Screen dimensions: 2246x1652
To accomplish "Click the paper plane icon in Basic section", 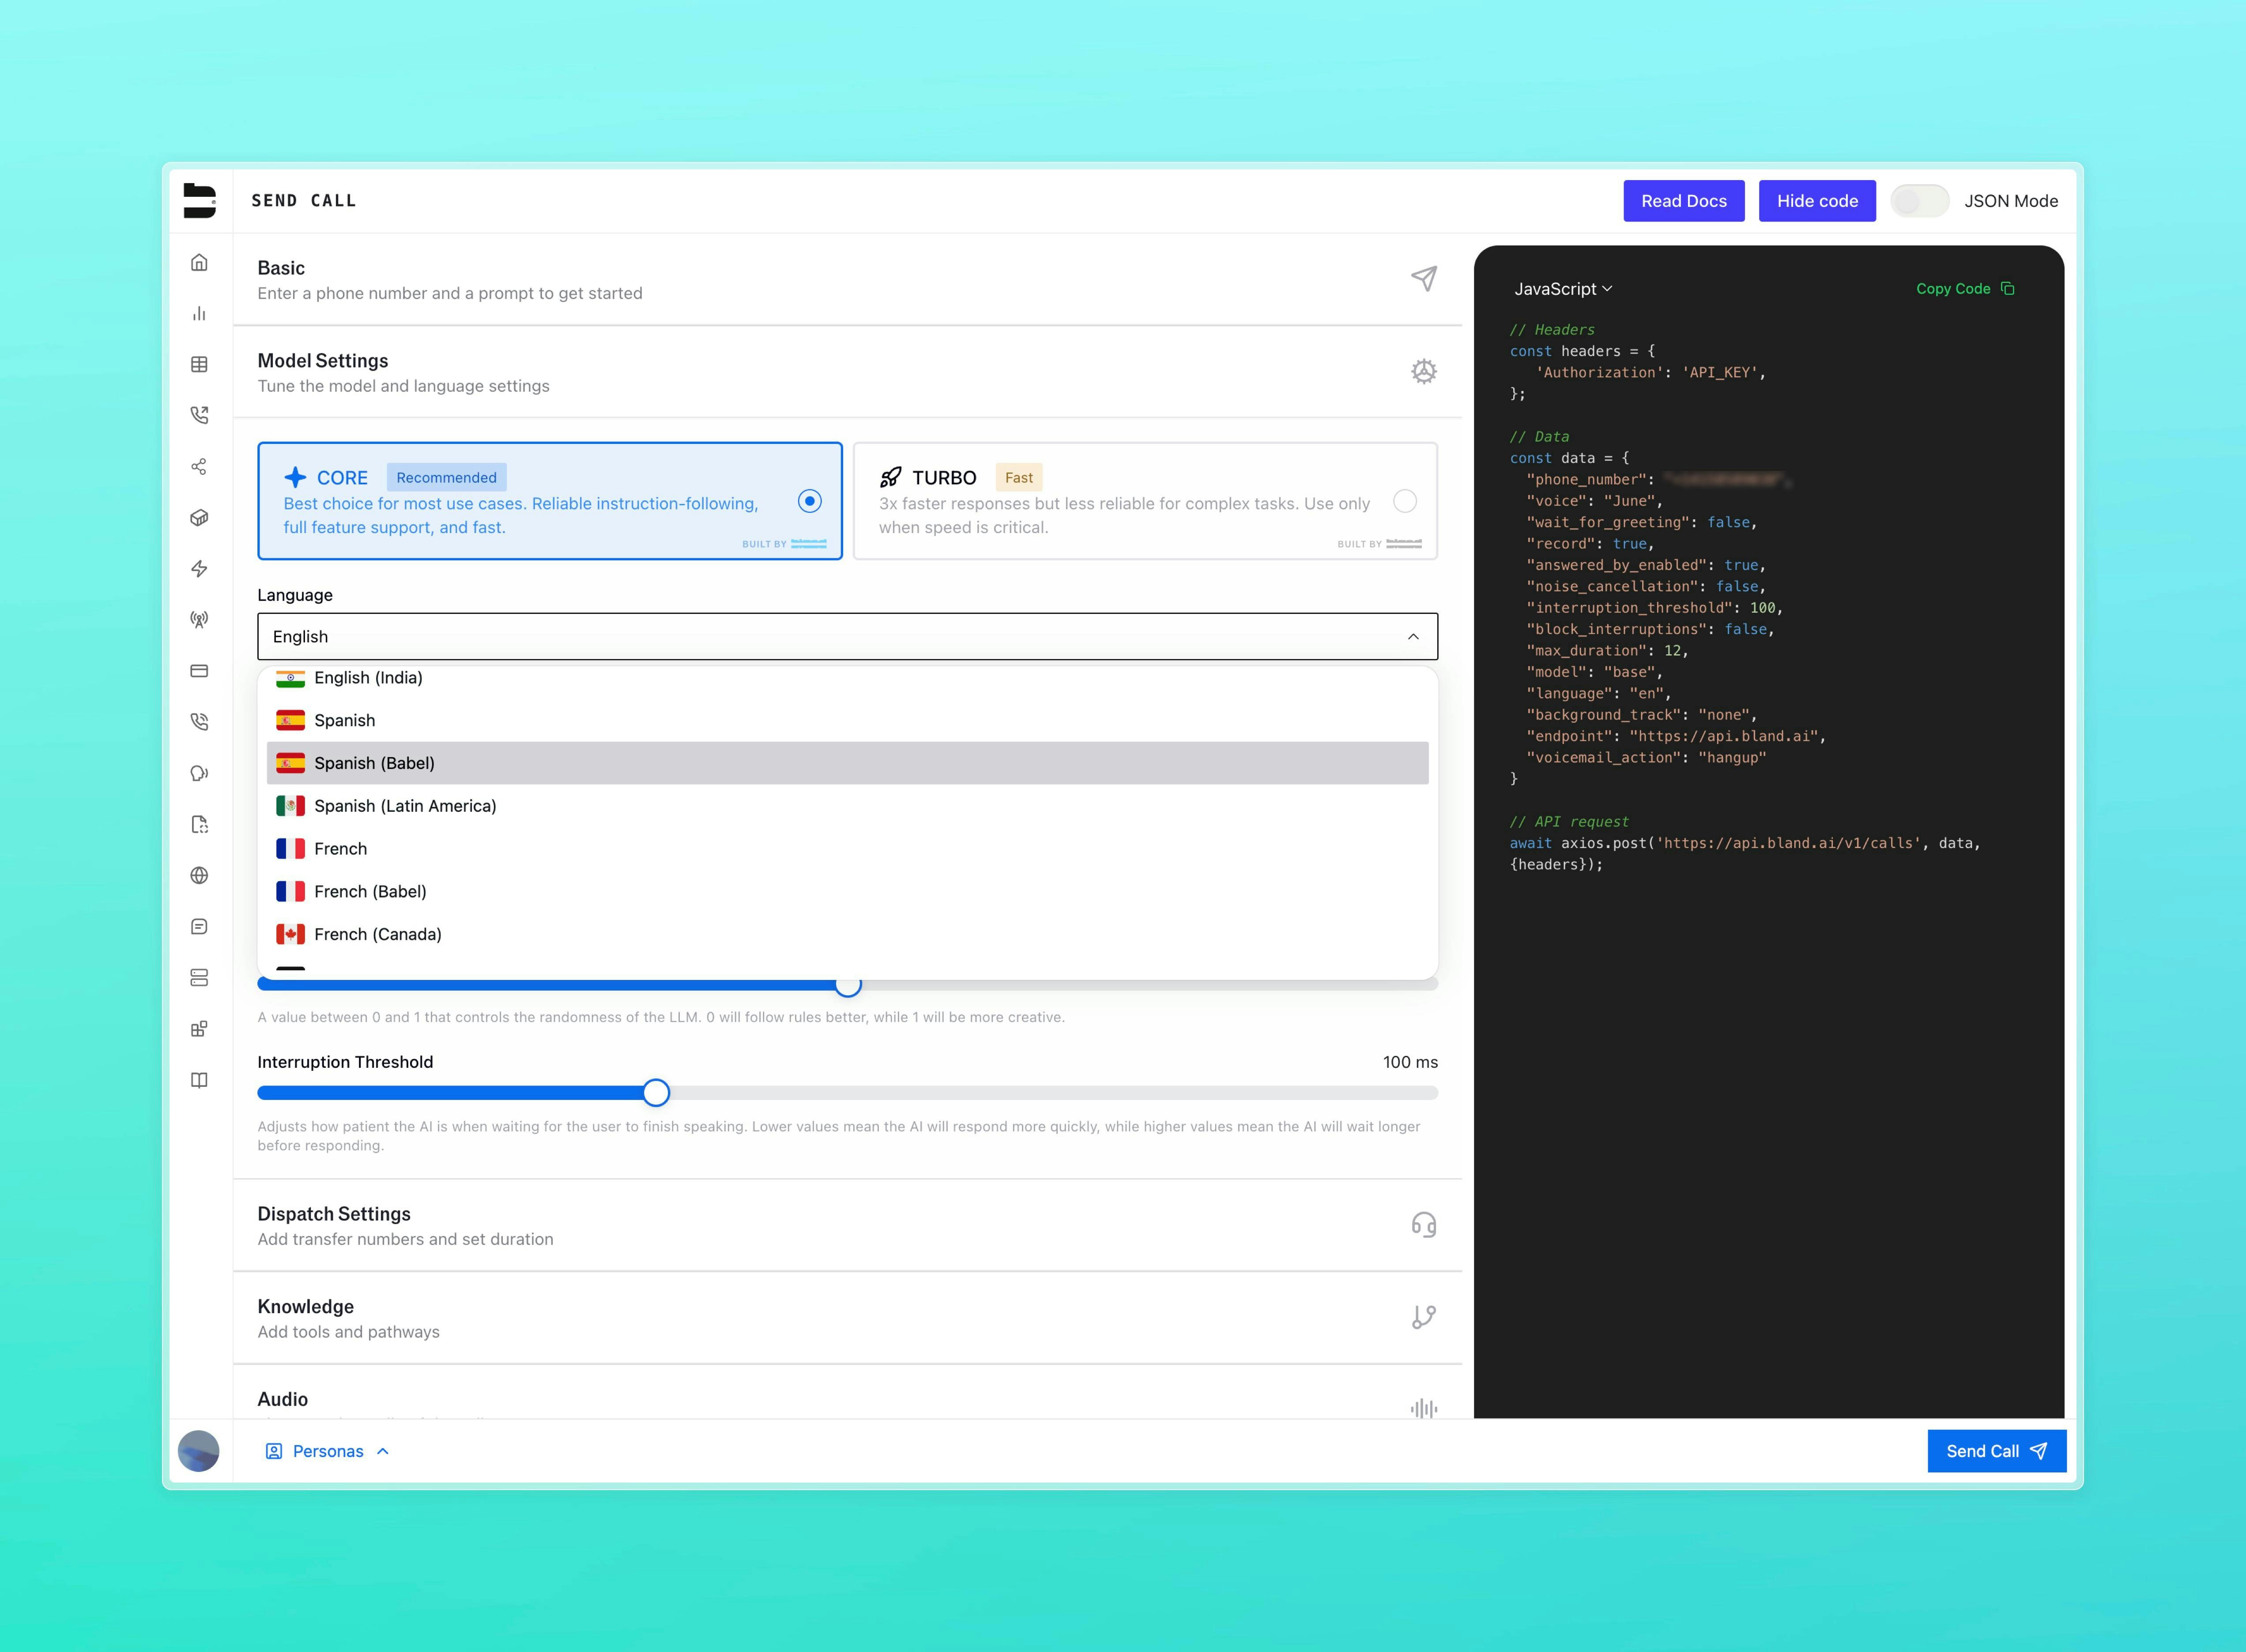I will (x=1424, y=278).
